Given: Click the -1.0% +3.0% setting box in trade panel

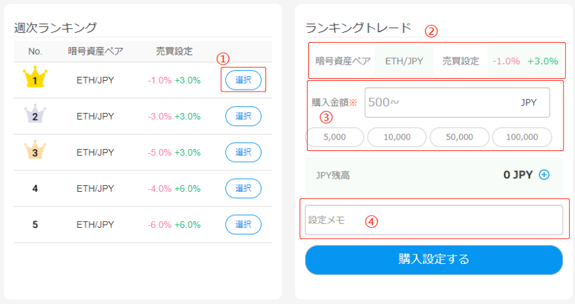Looking at the screenshot, I should pos(525,61).
